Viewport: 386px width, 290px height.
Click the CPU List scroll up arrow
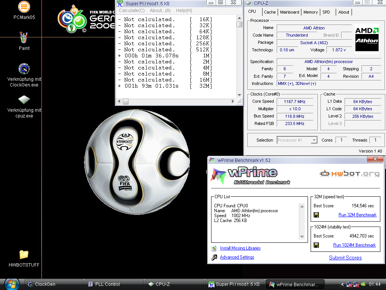pyautogui.click(x=302, y=207)
